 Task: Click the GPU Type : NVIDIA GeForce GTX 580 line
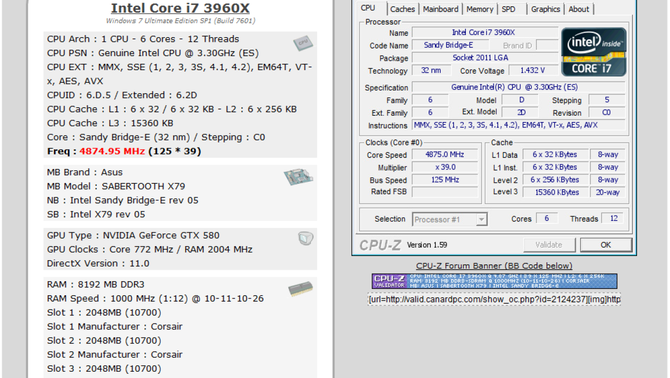point(133,235)
